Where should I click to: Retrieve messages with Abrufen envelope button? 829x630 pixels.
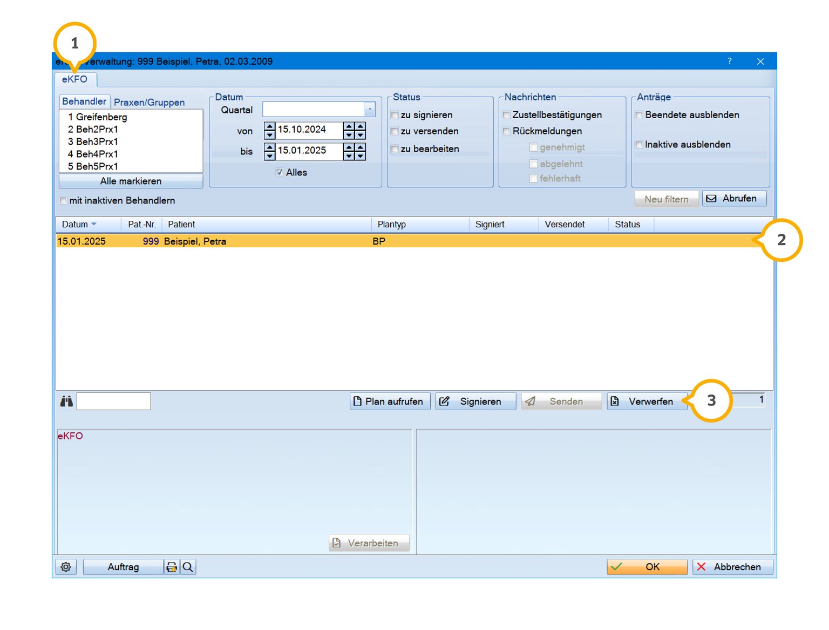click(734, 199)
